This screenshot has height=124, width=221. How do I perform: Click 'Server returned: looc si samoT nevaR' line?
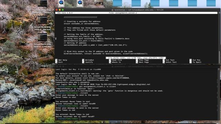[x=76, y=104]
